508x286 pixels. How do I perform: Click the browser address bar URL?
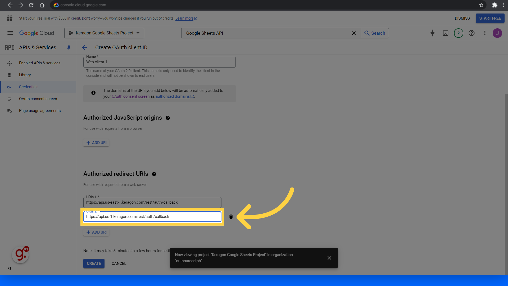[x=83, y=5]
